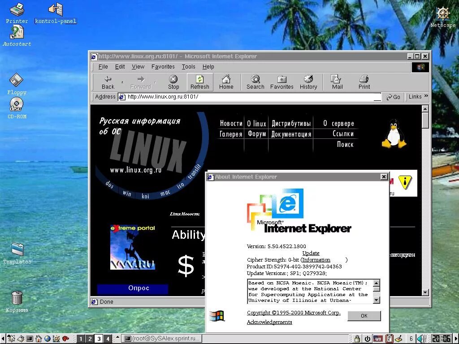This screenshot has height=344, width=459.
Task: Open the Edit menu
Action: (120, 67)
